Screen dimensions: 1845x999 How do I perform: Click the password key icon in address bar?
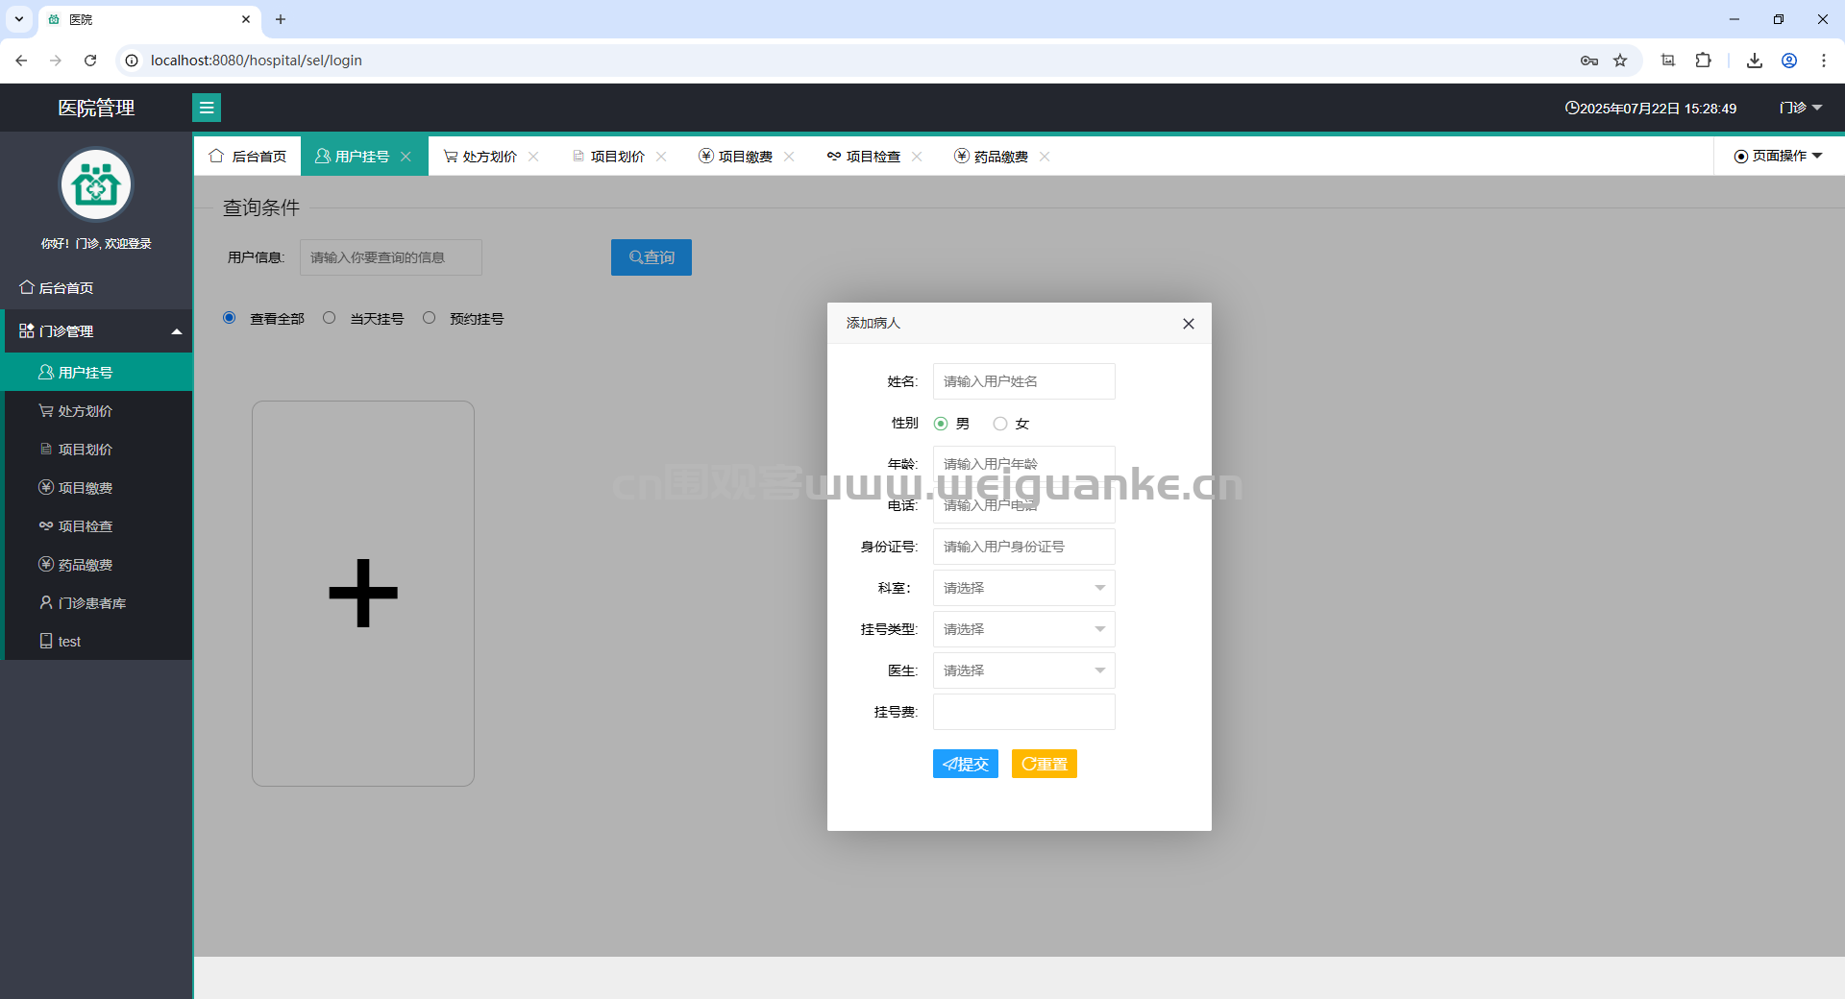click(x=1589, y=61)
